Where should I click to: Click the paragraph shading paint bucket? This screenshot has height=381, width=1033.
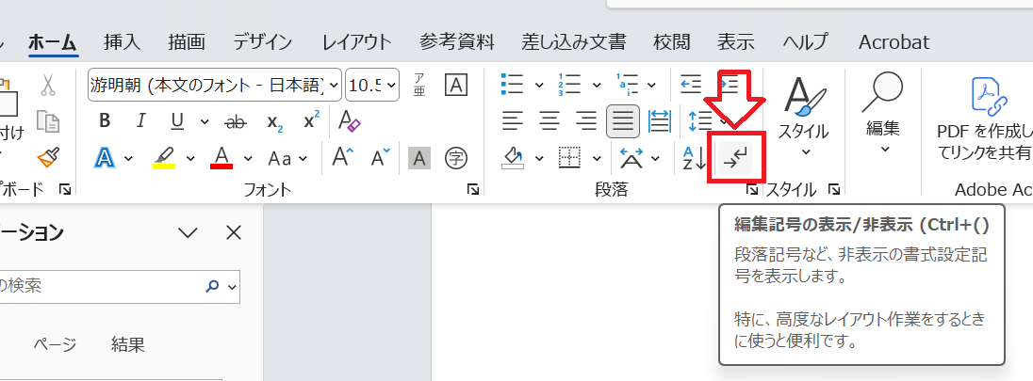coord(513,158)
